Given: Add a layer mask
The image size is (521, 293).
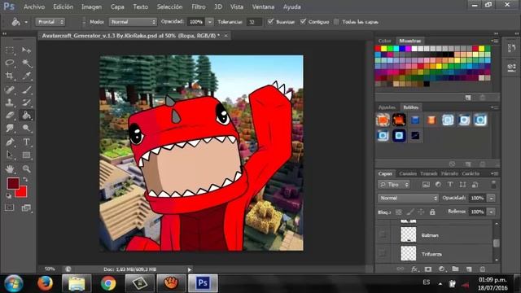Looking at the screenshot, I should (x=428, y=269).
